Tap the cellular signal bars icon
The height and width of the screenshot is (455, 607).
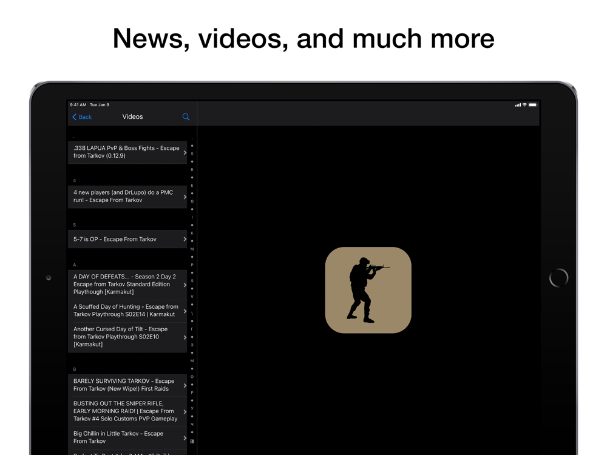click(518, 105)
